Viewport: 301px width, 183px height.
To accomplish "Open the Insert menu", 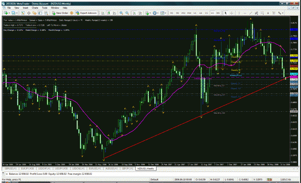I will (x=26, y=8).
